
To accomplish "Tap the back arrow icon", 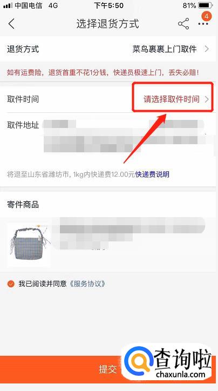I will (x=11, y=24).
